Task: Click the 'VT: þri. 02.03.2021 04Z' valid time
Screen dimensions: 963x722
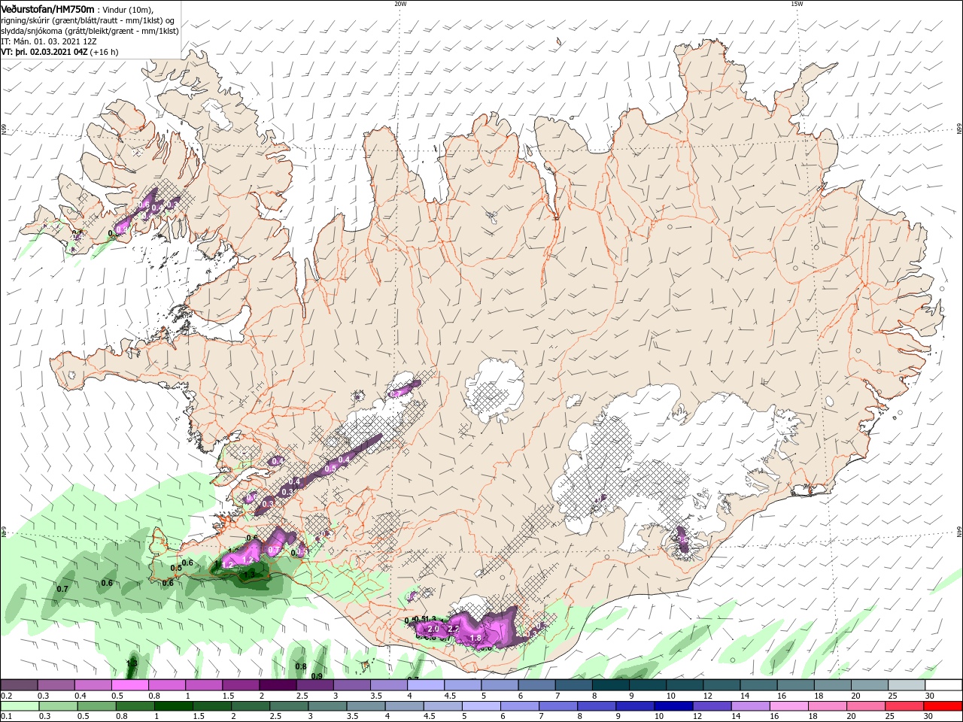Action: coord(44,52)
